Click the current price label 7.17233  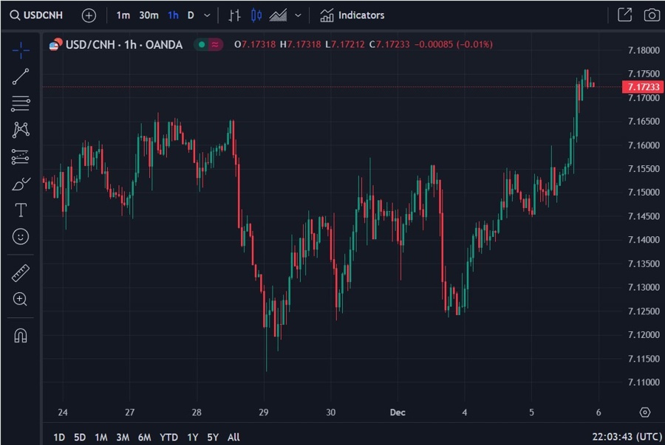click(x=643, y=87)
